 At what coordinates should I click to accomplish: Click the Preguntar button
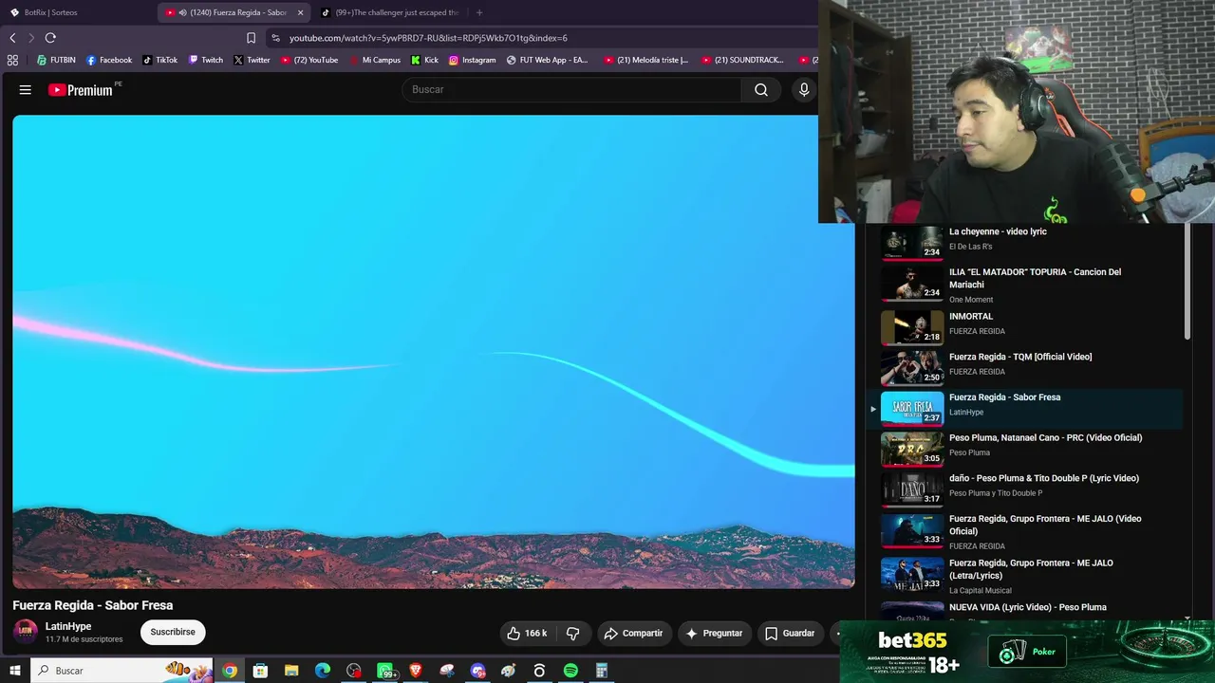tap(715, 633)
